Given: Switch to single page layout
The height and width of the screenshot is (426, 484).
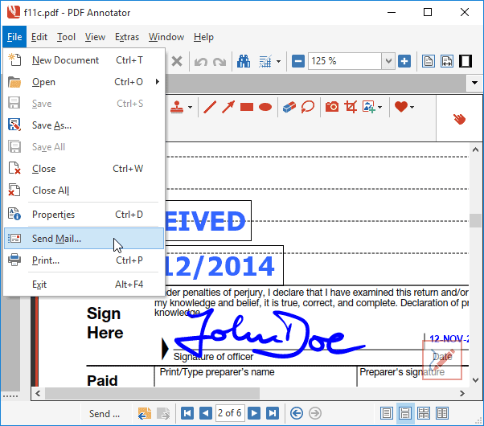Looking at the screenshot, I should pos(387,413).
